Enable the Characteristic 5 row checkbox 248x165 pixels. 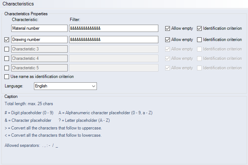point(7,68)
